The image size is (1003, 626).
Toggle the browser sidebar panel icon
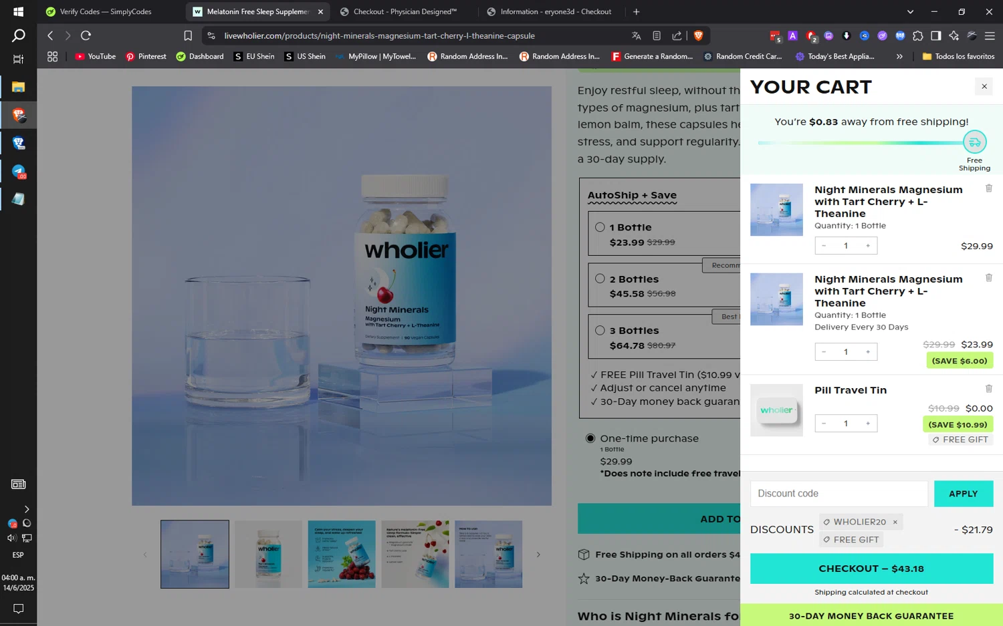click(935, 35)
